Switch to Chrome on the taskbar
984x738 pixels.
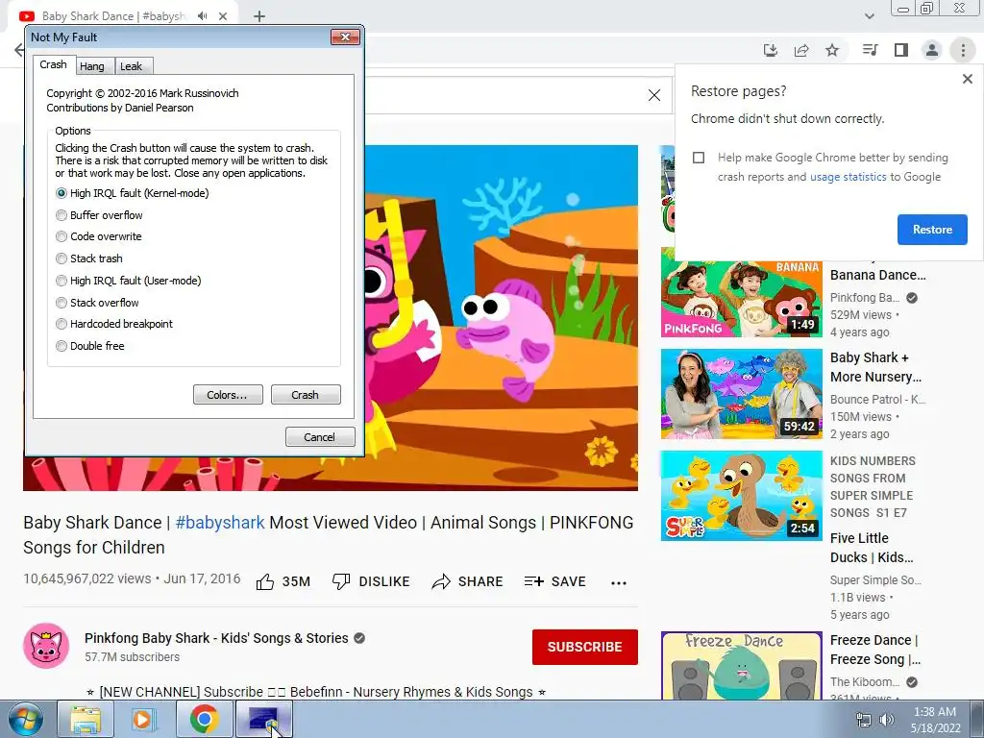[x=204, y=719]
